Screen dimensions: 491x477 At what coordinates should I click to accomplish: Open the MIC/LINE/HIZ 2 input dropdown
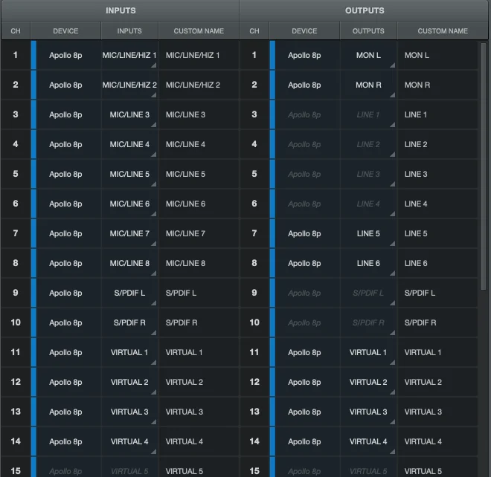click(x=129, y=85)
